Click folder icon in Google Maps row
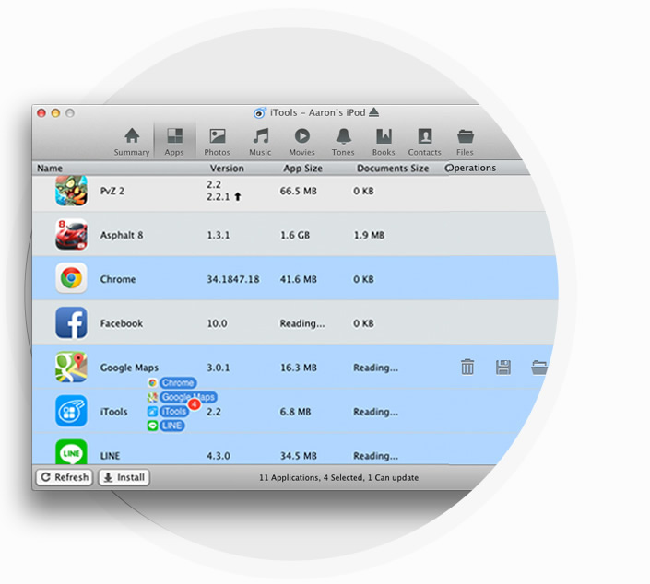Screen dimensions: 650x584 (x=539, y=368)
